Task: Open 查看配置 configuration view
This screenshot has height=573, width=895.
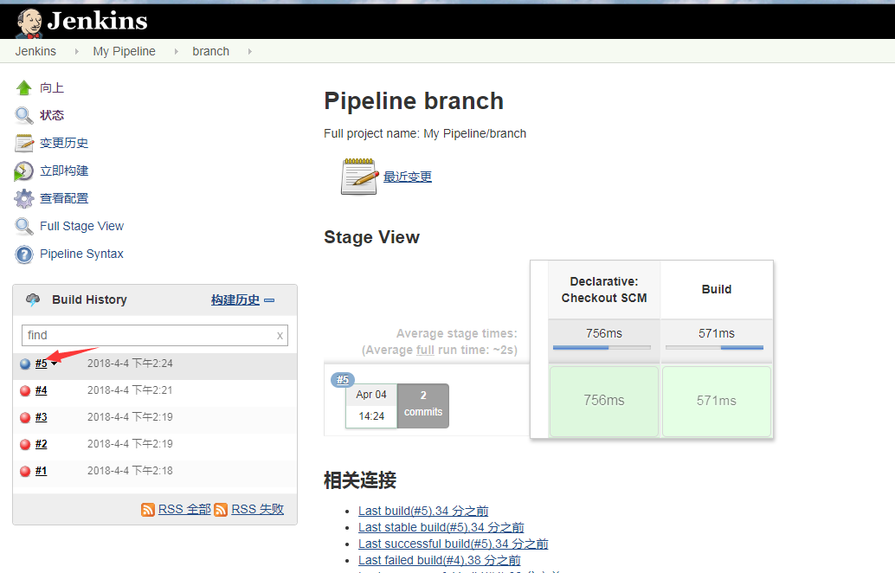Action: point(64,198)
